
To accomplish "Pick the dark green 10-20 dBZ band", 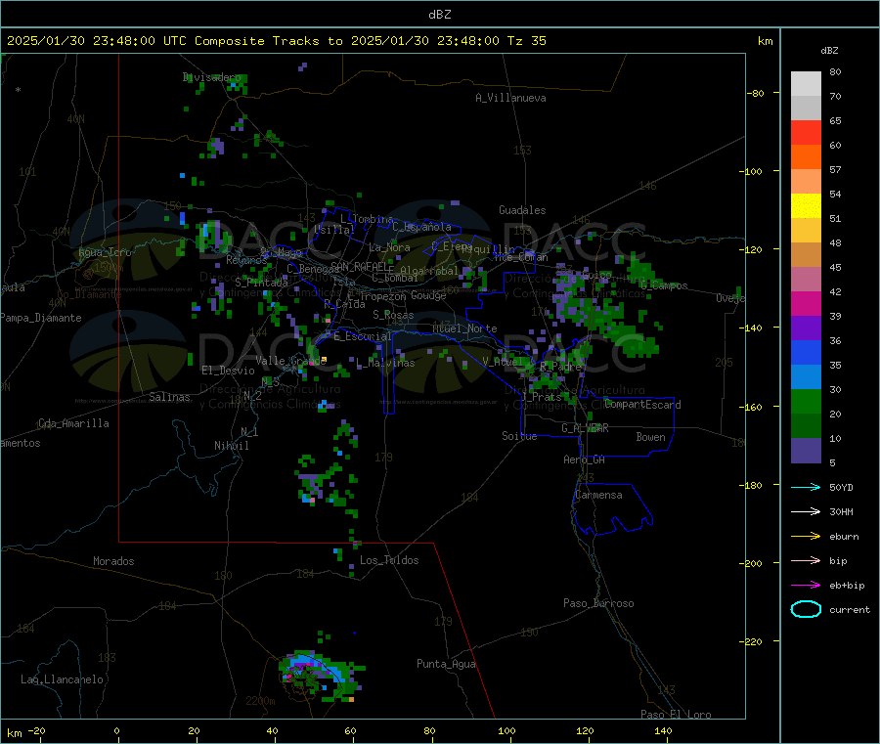I will [x=806, y=426].
